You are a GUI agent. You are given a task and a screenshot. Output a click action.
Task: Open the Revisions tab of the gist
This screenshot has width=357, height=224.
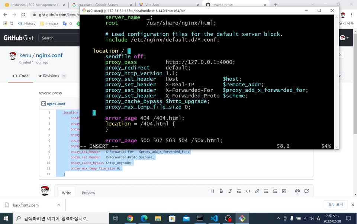pyautogui.click(x=52, y=76)
